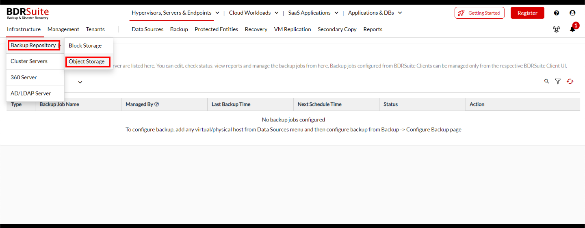Viewport: 585px width, 228px height.
Task: Choose Object Storage from the submenu
Action: click(88, 62)
